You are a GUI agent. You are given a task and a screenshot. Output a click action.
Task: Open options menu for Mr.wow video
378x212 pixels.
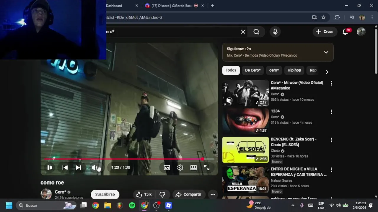pyautogui.click(x=331, y=84)
